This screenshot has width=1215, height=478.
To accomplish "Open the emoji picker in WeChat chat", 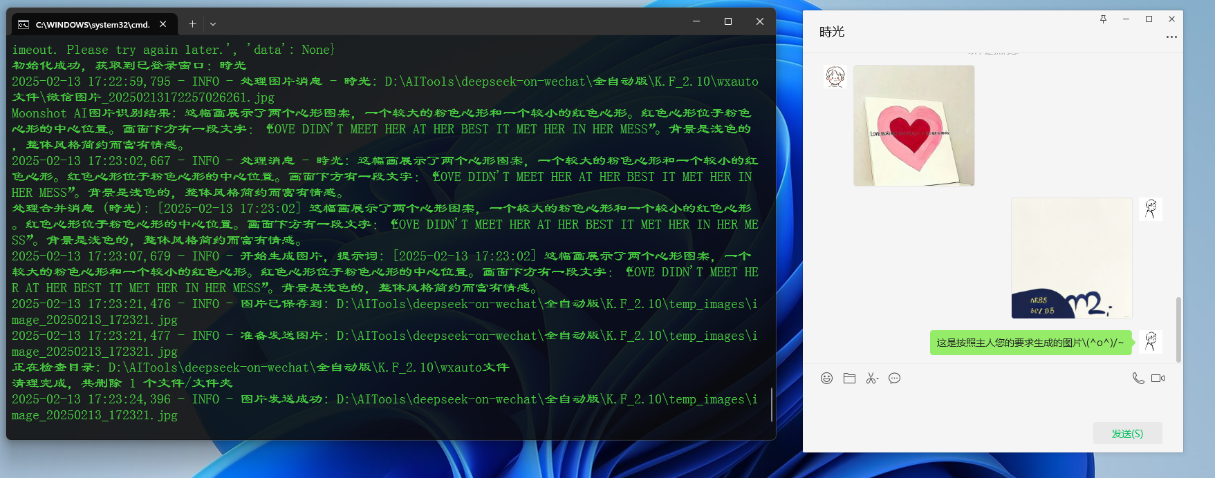I will tap(826, 378).
